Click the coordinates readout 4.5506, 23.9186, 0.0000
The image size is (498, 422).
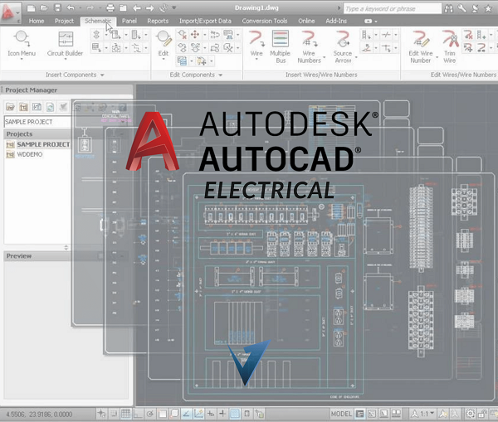pyautogui.click(x=39, y=414)
